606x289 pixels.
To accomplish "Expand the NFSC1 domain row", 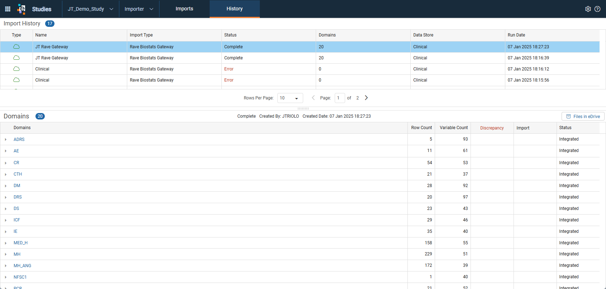I will tap(6, 277).
